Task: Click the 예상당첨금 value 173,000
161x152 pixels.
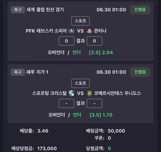Action: pos(47,149)
